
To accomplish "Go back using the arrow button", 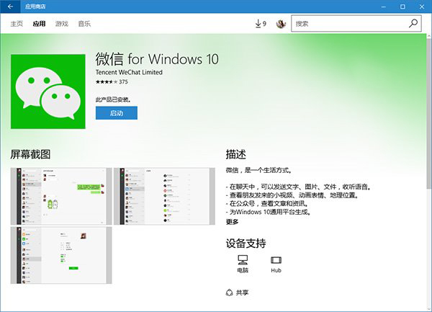I will pyautogui.click(x=10, y=6).
